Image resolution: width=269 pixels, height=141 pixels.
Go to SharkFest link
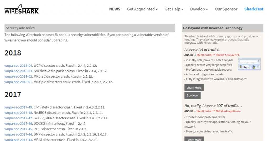click(x=254, y=9)
